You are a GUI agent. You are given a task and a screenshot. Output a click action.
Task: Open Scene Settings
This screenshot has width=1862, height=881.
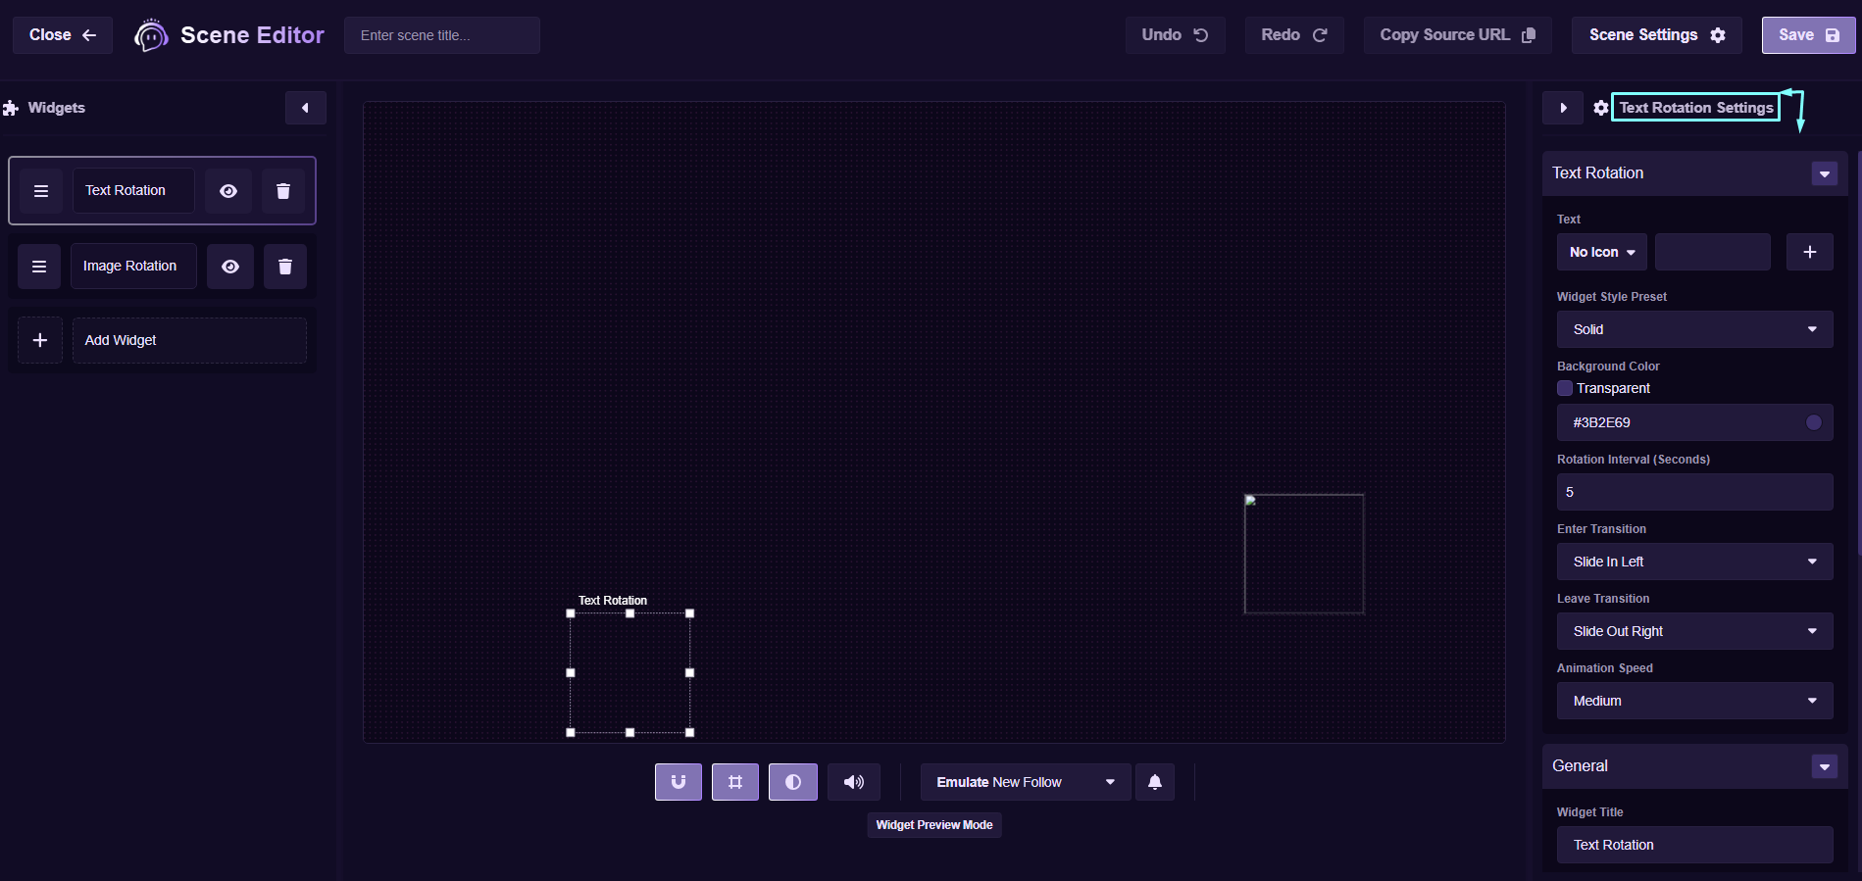[x=1657, y=35]
